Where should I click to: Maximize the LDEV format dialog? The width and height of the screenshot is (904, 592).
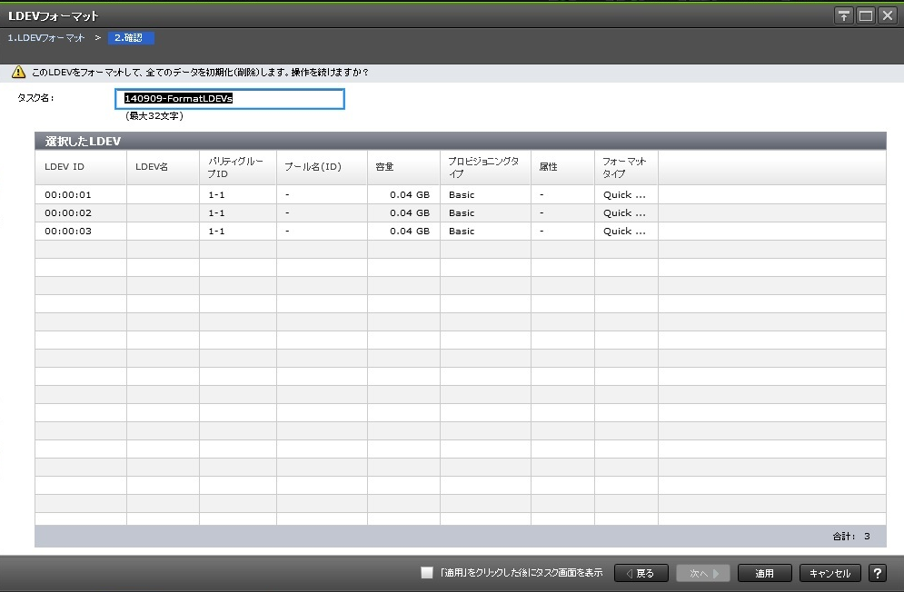(866, 15)
